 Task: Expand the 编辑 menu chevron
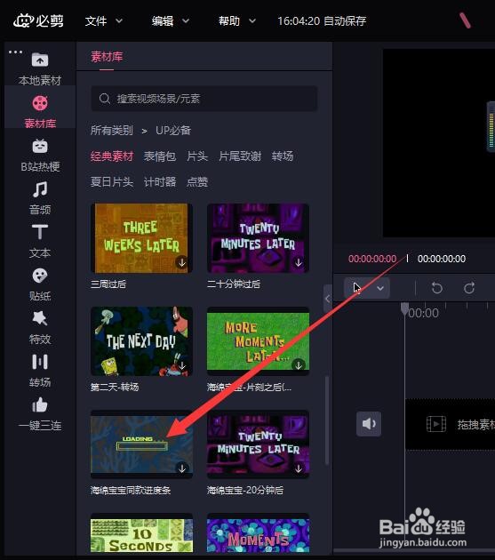(x=186, y=21)
